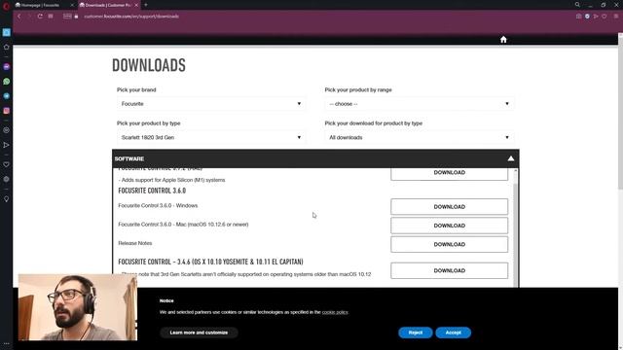
Task: Download Focusrite Control 3.6.0 - Windows
Action: pyautogui.click(x=449, y=207)
